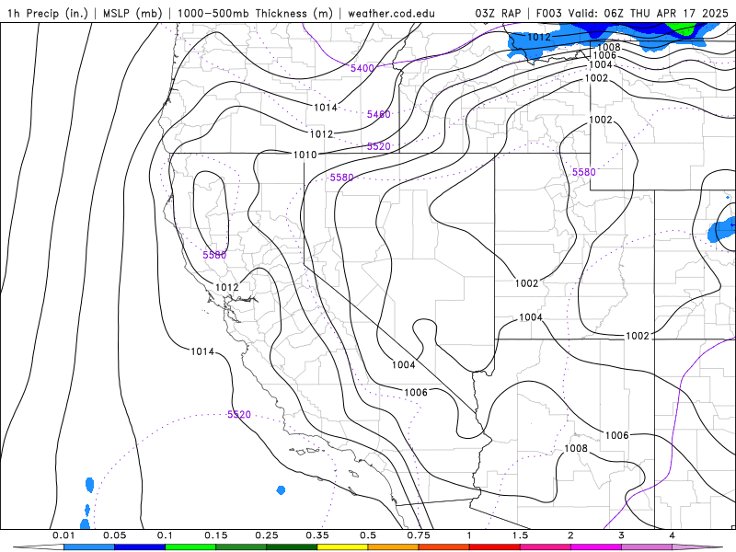
Task: Click the dark blue 0.05–0.1 legend swatch
Action: pos(140,547)
